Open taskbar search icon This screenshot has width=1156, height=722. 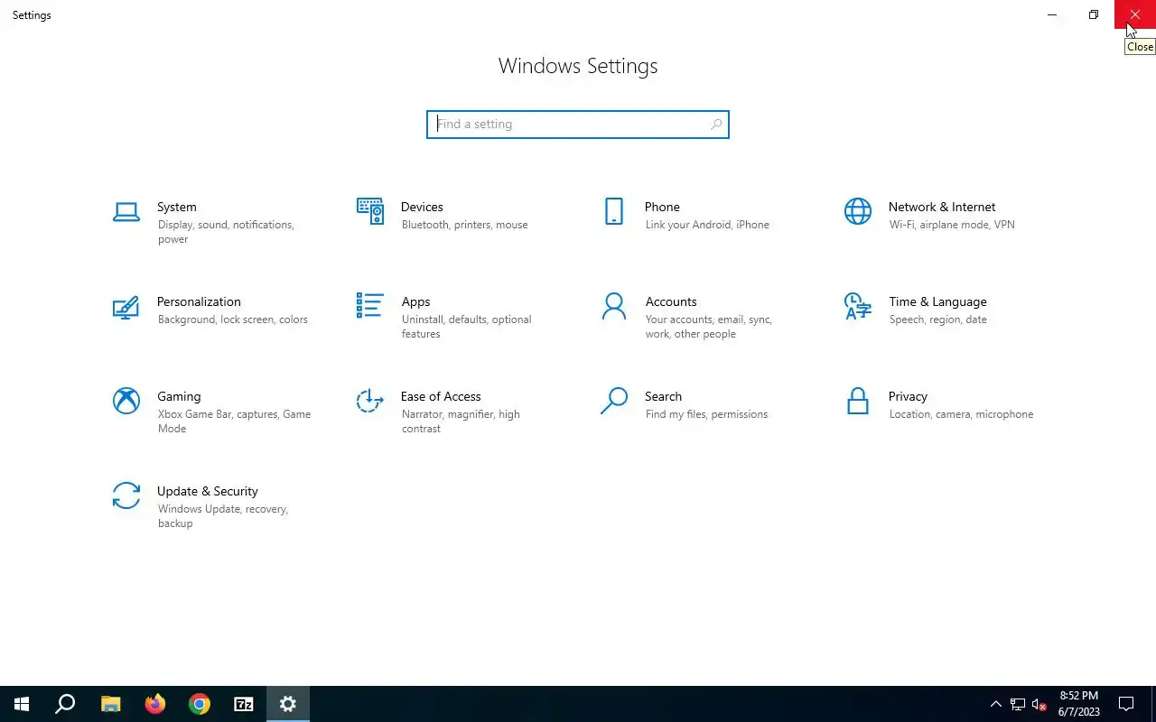click(65, 704)
